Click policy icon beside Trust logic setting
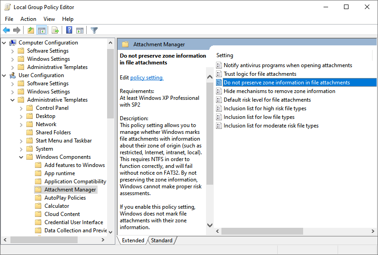This screenshot has width=378, height=255. click(219, 74)
